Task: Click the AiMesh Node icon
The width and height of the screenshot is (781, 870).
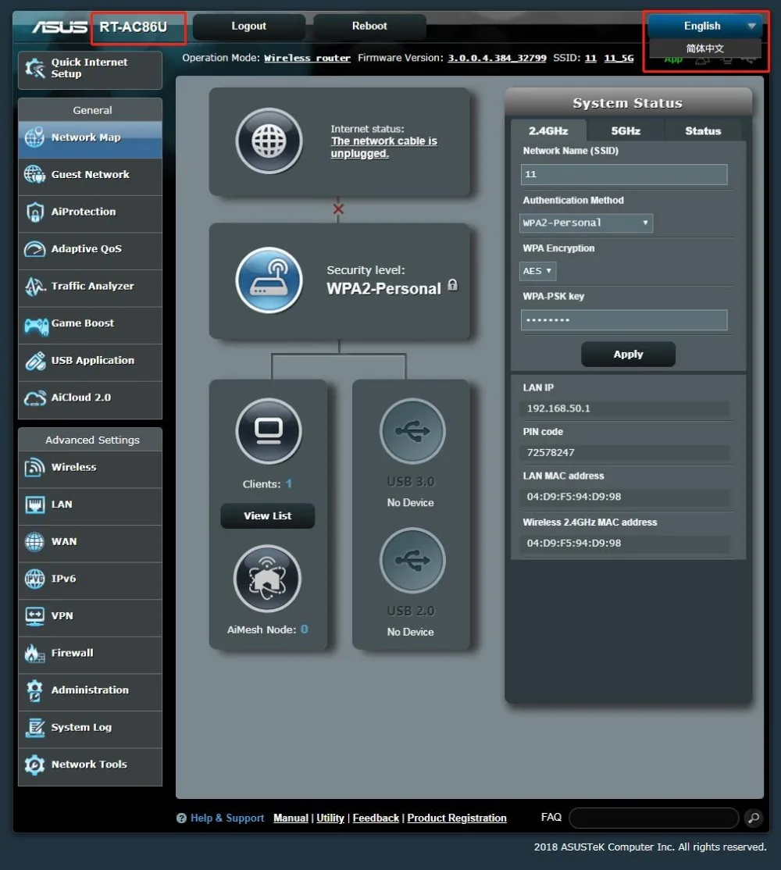Action: pyautogui.click(x=267, y=579)
